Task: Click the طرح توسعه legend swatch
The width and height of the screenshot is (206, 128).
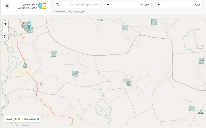Action: [x=19, y=119]
